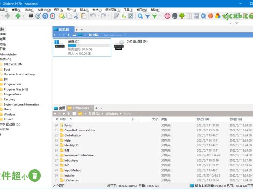Viewport: 253px width, 189px height.
Task: Click the Undo arrow icon
Action: click(93, 16)
